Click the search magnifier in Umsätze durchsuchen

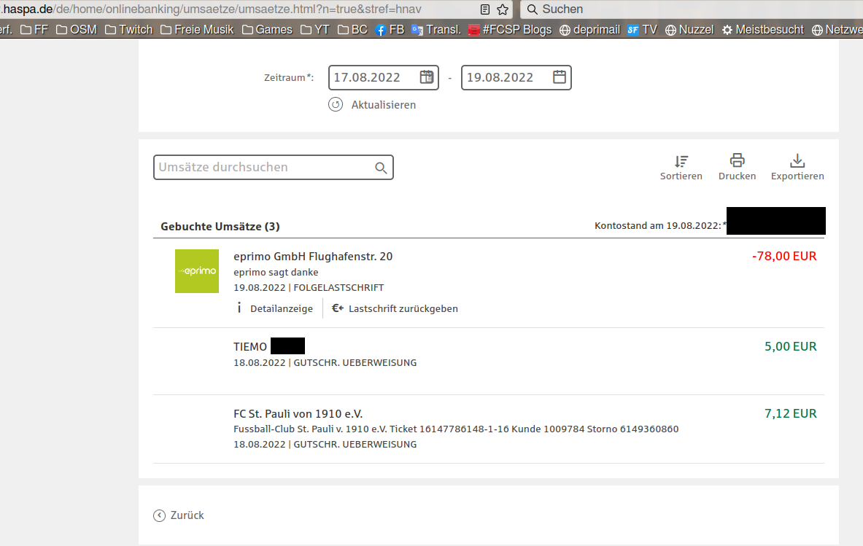click(381, 168)
